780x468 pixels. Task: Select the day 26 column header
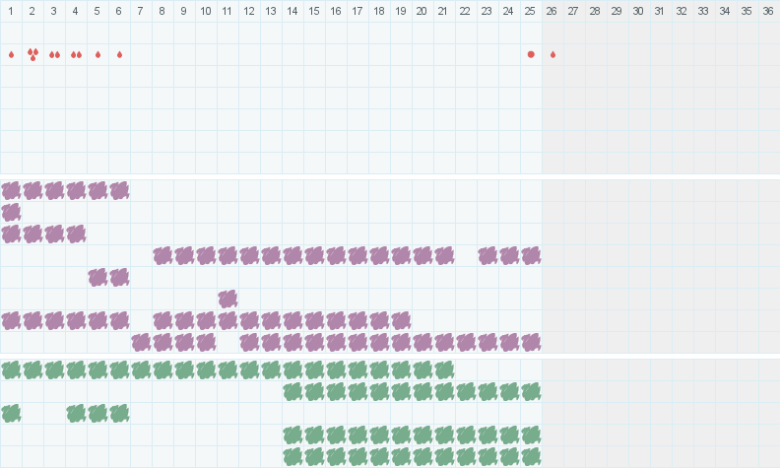click(x=552, y=11)
